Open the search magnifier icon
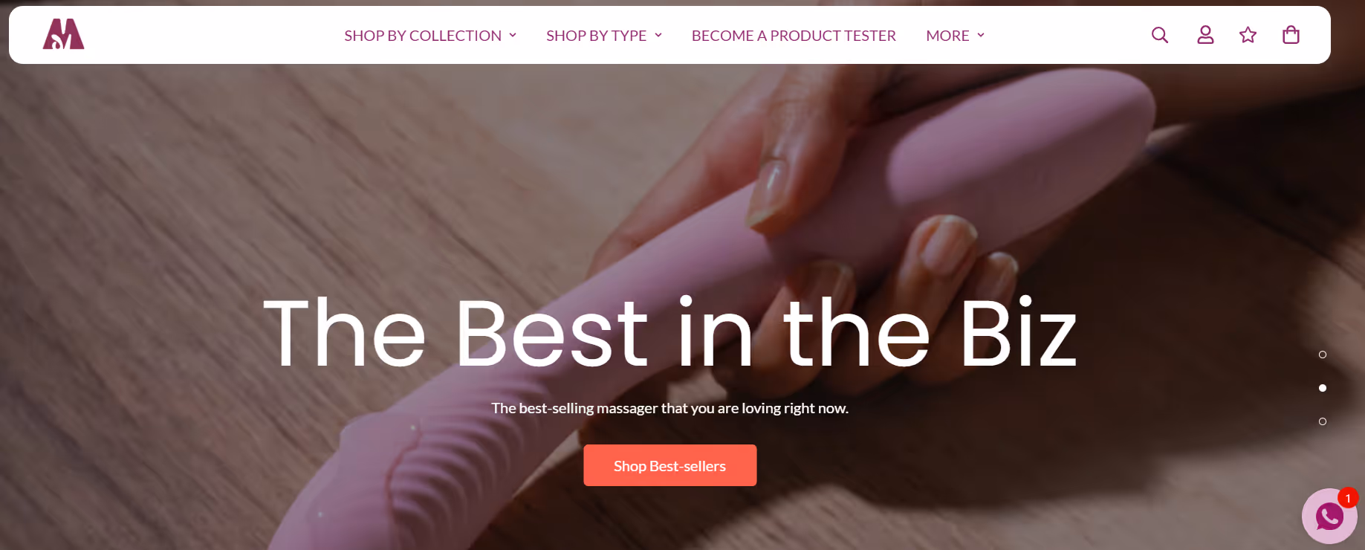 [x=1160, y=35]
